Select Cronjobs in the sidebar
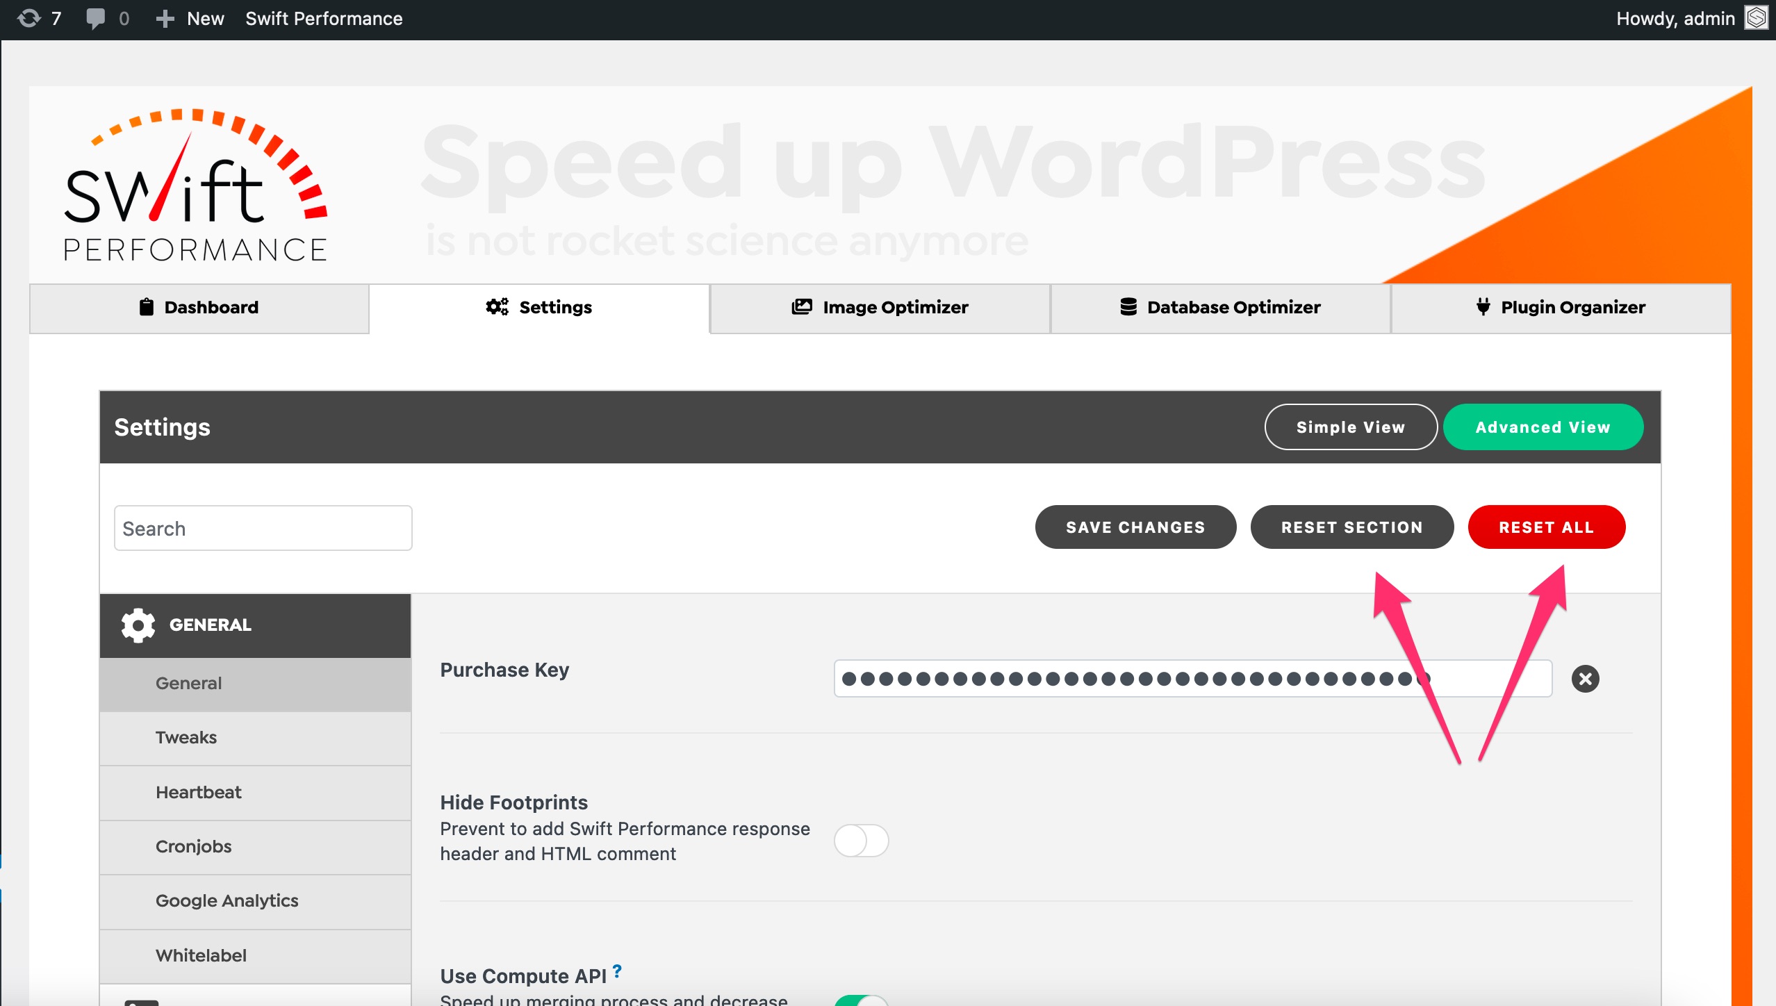Viewport: 1776px width, 1006px height. (x=256, y=847)
